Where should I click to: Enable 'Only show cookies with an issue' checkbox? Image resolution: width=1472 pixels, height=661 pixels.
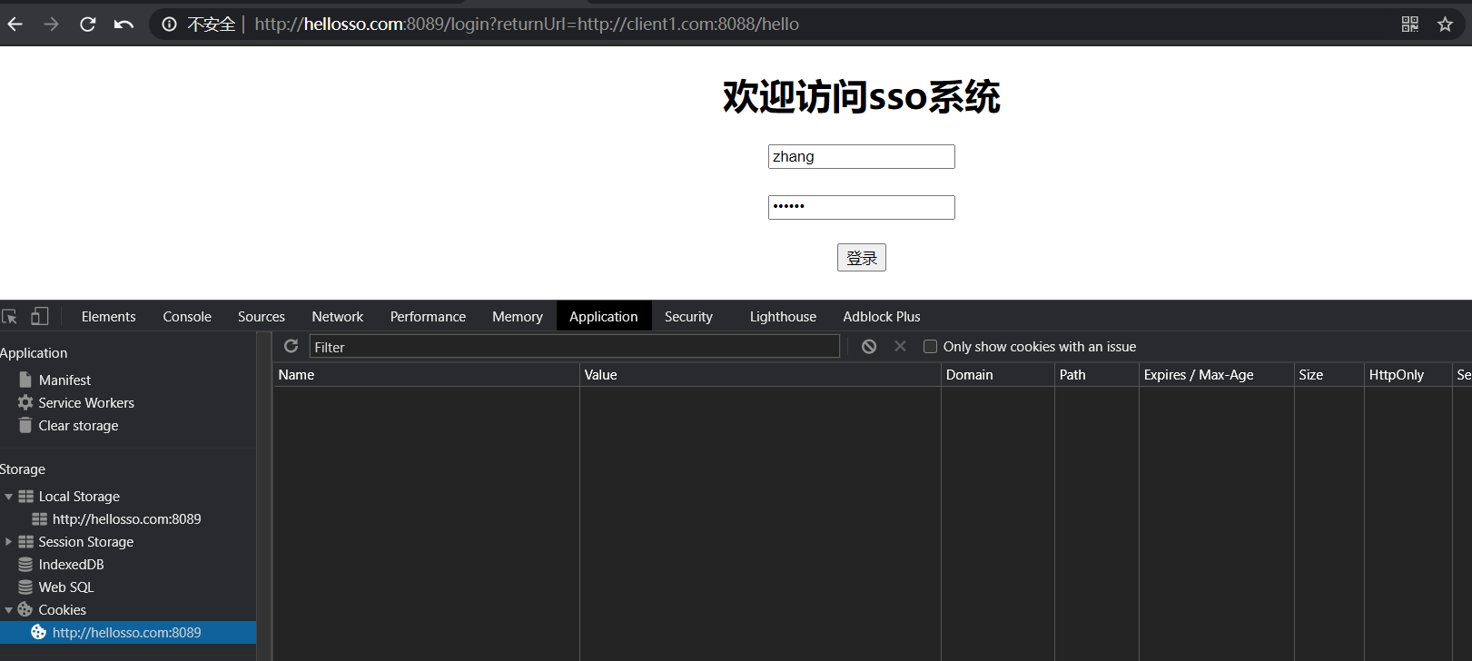pos(930,346)
